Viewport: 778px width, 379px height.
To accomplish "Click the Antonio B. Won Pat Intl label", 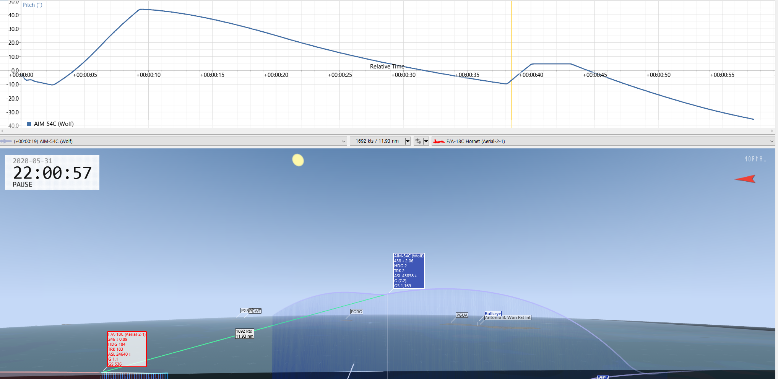I will tap(508, 317).
